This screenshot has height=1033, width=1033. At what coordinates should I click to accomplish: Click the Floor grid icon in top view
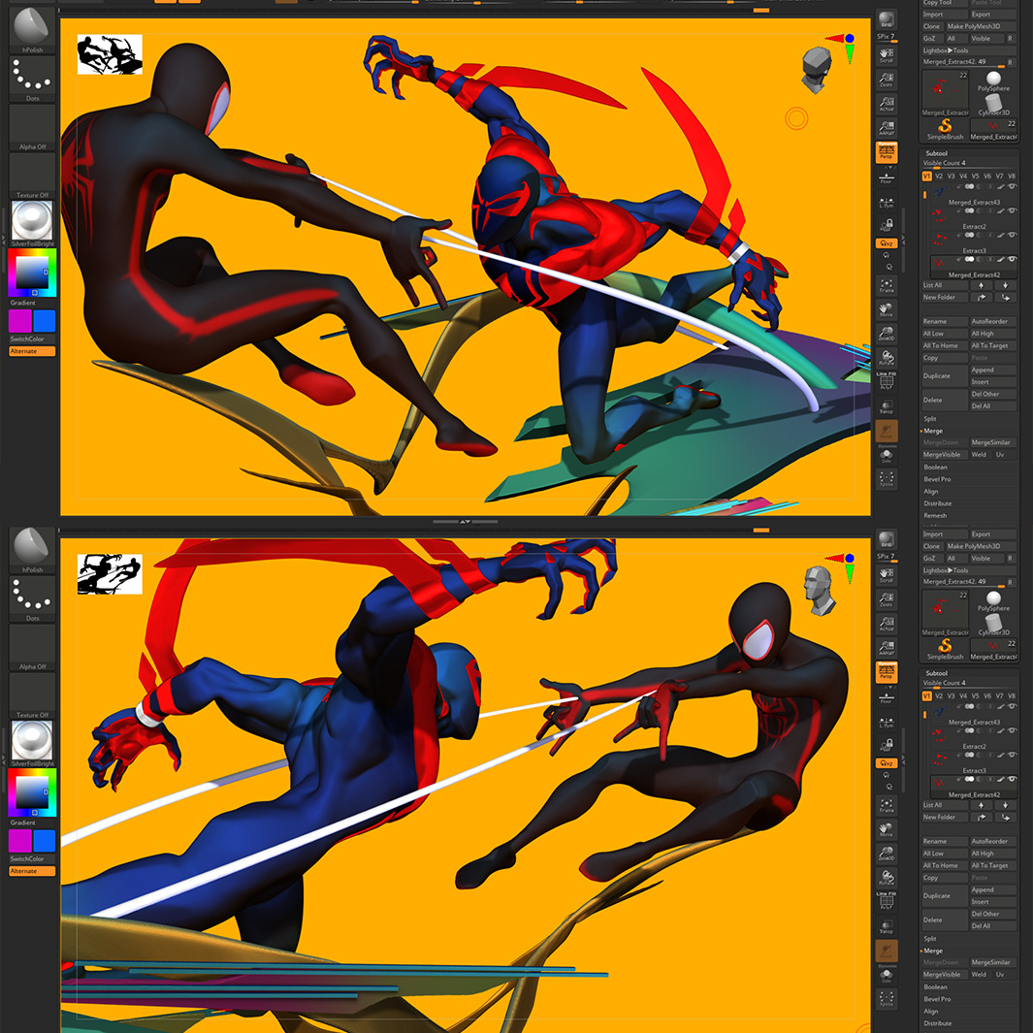[887, 177]
